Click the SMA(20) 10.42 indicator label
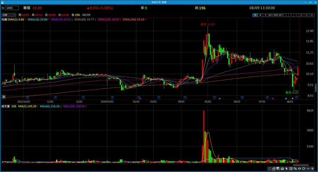This screenshot has width=318, height=172. click(61, 20)
